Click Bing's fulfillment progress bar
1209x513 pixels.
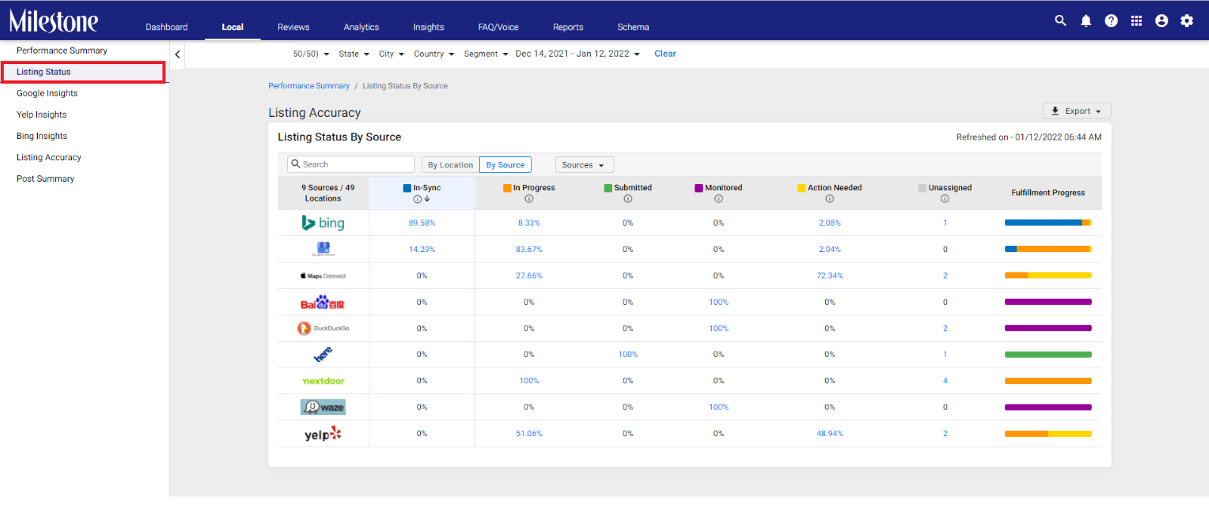pos(1048,223)
